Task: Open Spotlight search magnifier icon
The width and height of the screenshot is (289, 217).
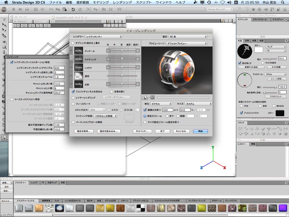Action: (x=283, y=2)
